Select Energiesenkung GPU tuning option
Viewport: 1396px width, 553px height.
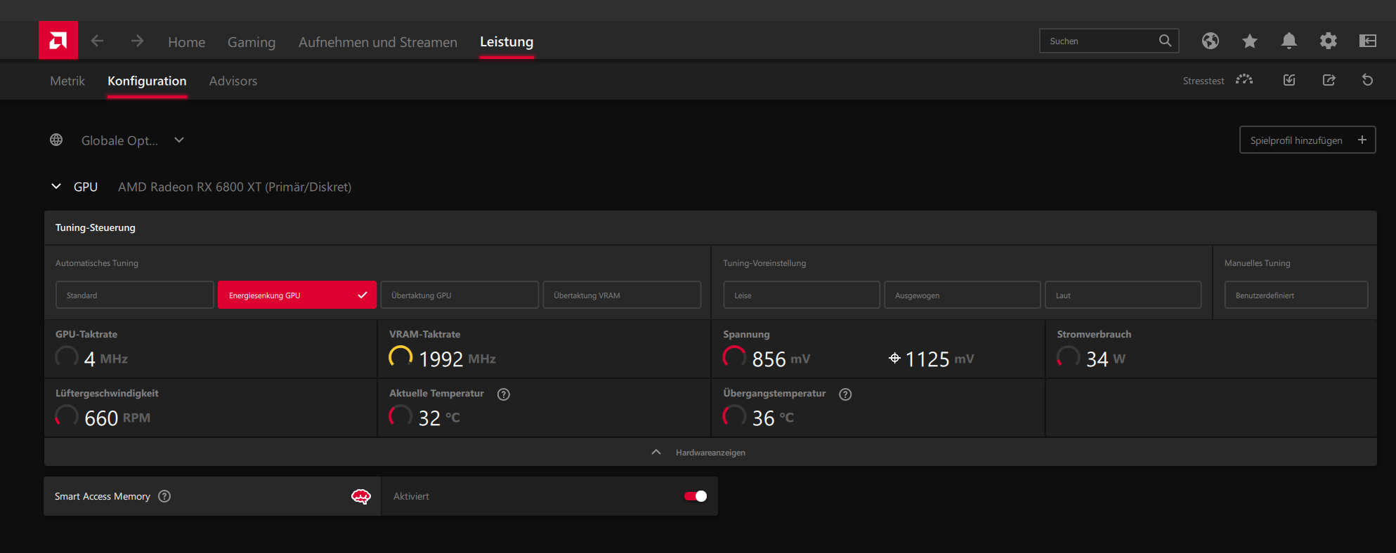click(x=297, y=295)
